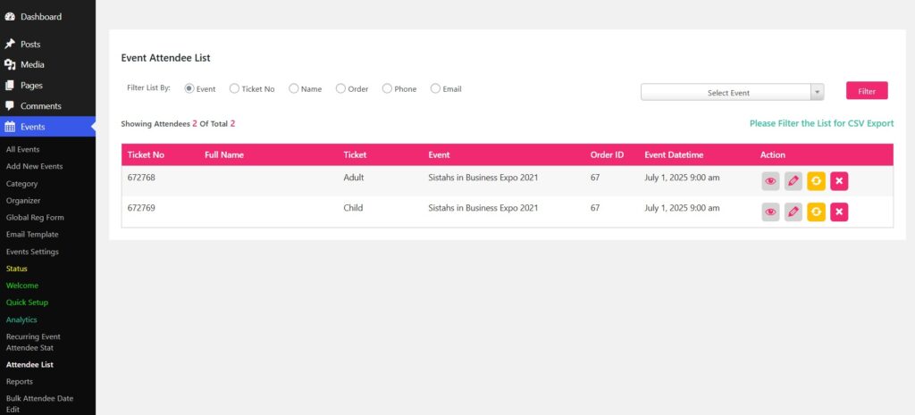Viewport: 915px width, 415px height.
Task: Open Reports in the Events submenu
Action: click(x=20, y=381)
